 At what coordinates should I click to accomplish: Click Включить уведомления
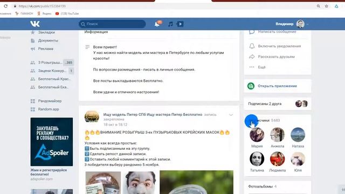click(x=279, y=46)
